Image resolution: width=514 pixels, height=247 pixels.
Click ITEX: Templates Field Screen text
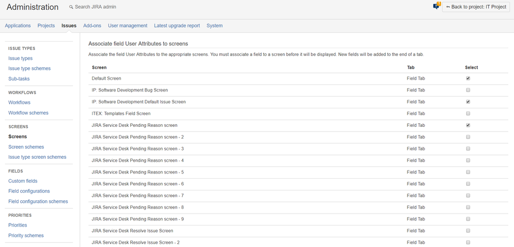click(x=121, y=113)
